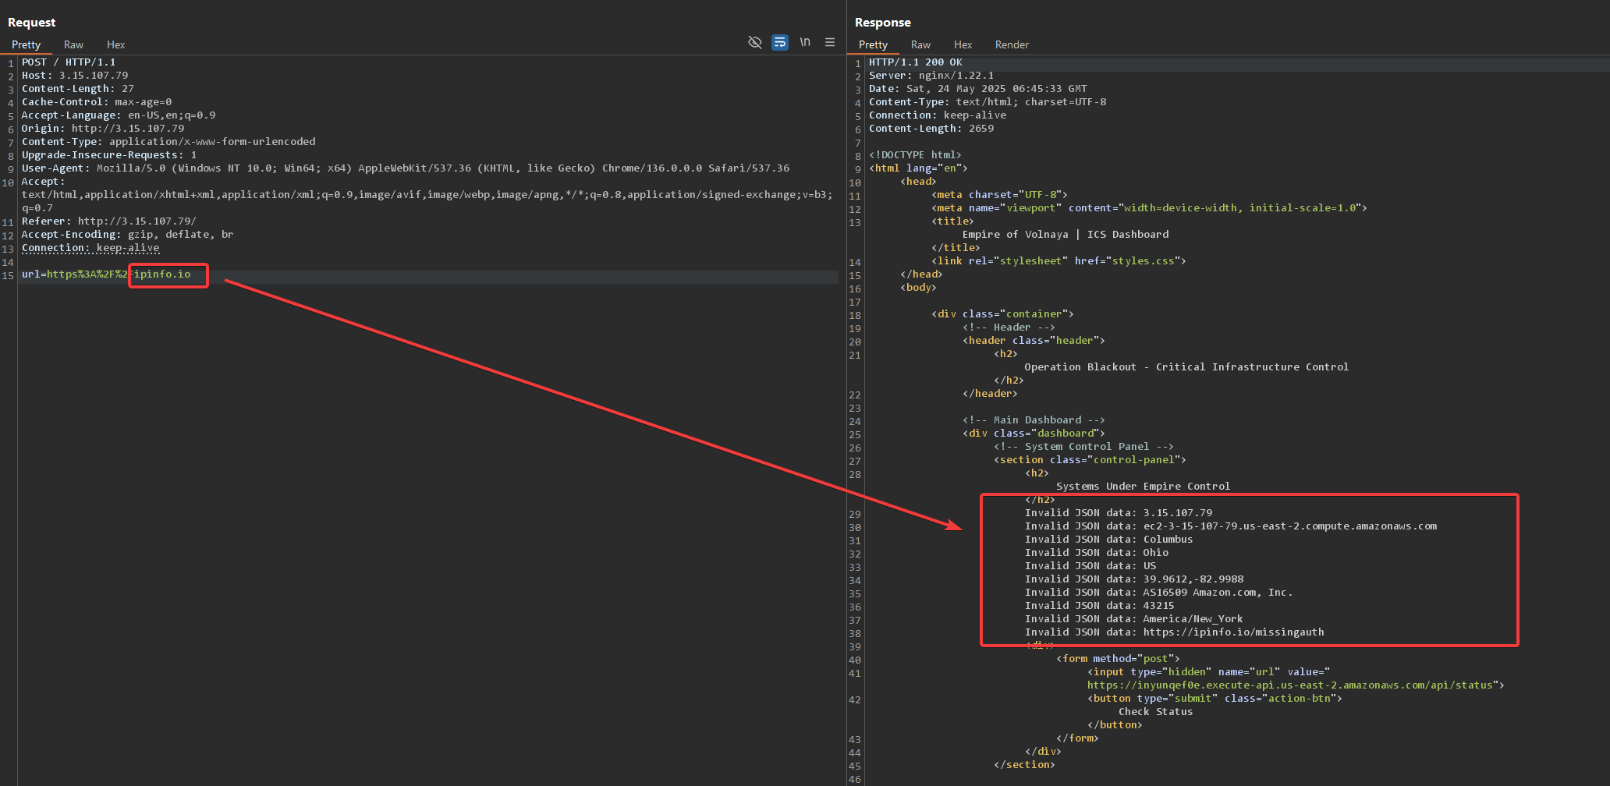Click the request 'Connection: keep-alive' header
The image size is (1610, 786).
(x=90, y=248)
